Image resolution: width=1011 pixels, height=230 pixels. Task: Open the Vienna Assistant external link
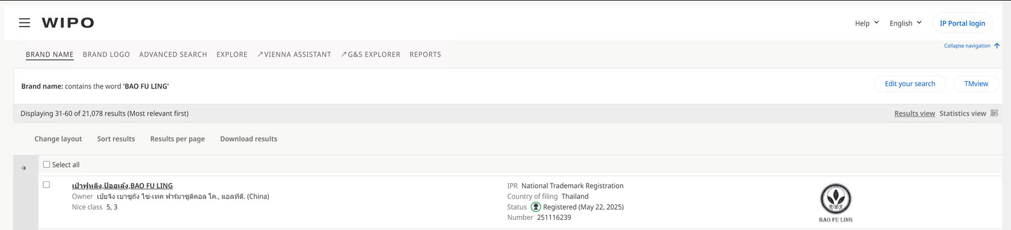[294, 54]
